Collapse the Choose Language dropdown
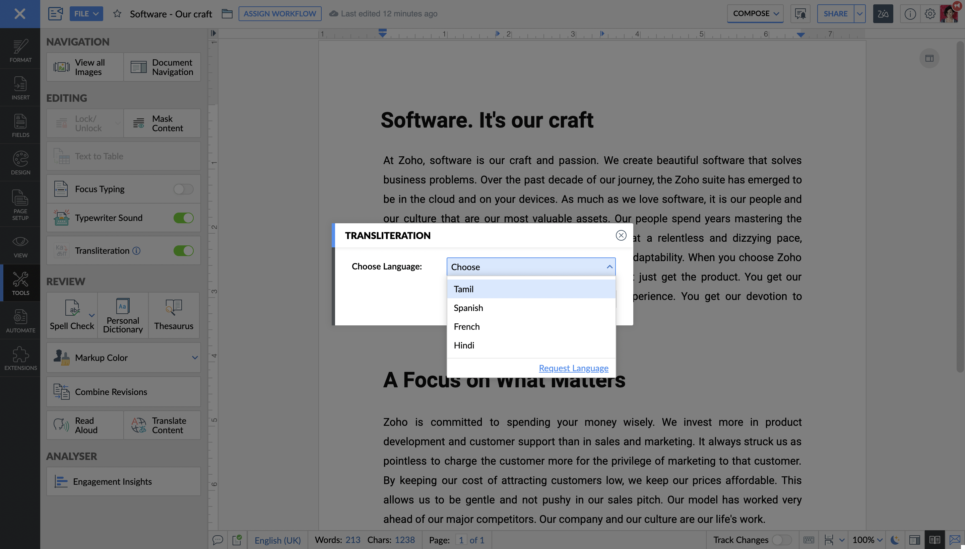The image size is (965, 549). pyautogui.click(x=609, y=267)
